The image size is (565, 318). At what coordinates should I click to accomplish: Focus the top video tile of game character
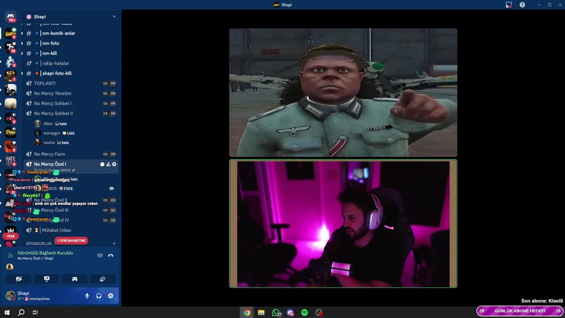pyautogui.click(x=343, y=92)
